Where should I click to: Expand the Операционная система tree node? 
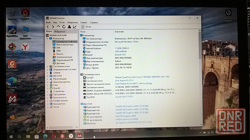[x=47, y=70]
